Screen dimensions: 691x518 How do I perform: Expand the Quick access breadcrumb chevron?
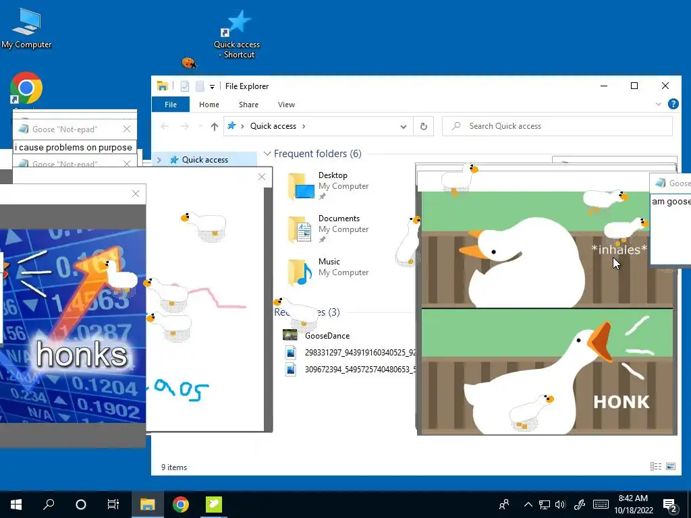click(304, 126)
